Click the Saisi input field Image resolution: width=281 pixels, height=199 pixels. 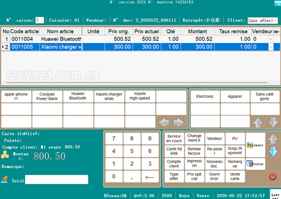56,180
